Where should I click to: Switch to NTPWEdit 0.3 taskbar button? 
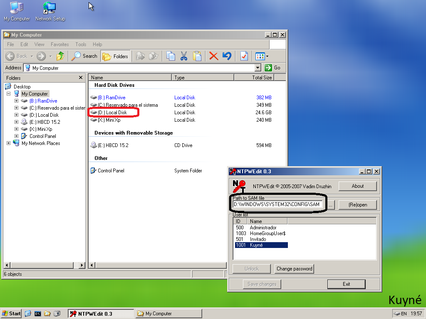tap(101, 314)
